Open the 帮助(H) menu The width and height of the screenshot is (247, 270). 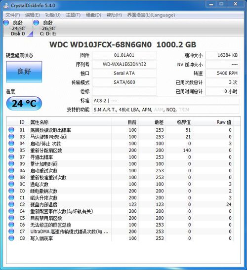pos(114,15)
